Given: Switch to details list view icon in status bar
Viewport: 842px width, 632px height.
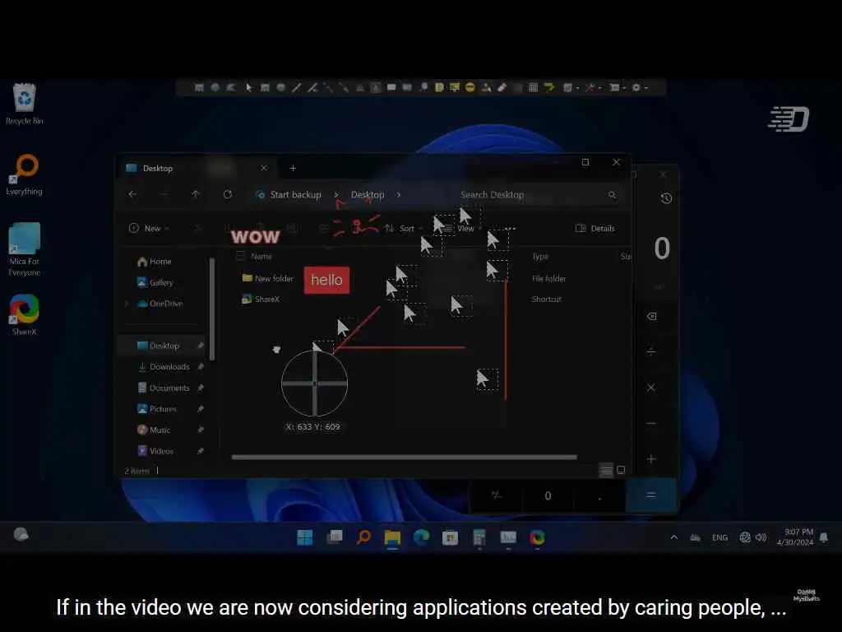Looking at the screenshot, I should 606,470.
